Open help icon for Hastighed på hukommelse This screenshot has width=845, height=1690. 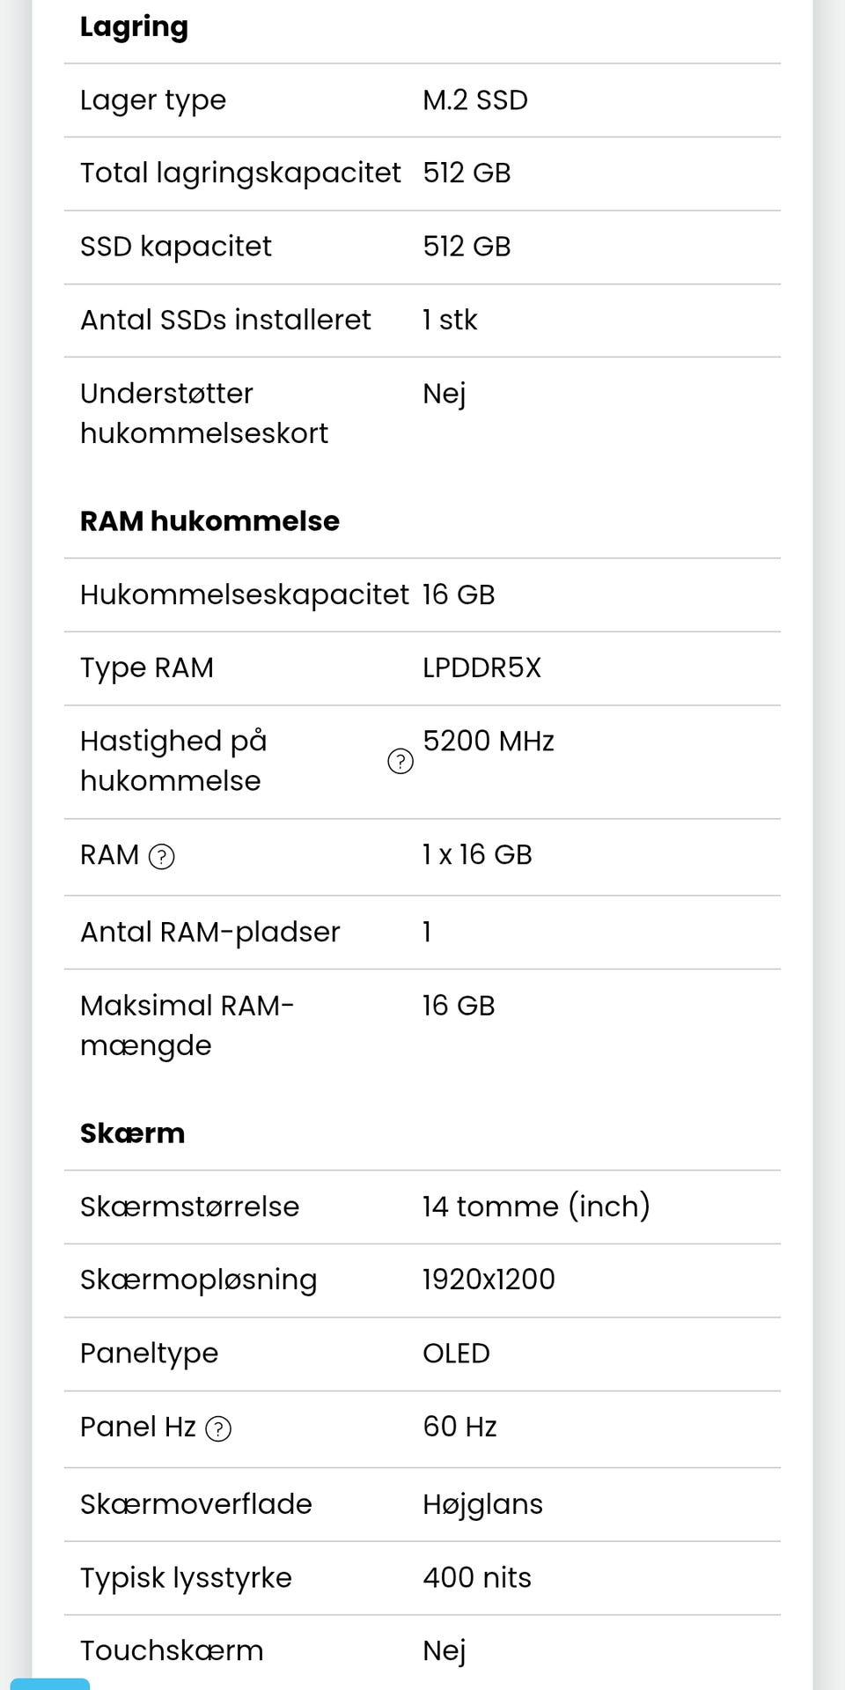click(x=400, y=761)
